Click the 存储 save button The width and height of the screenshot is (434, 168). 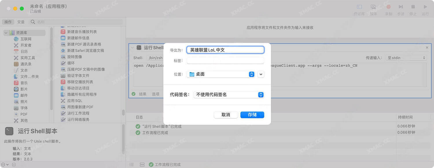(252, 115)
